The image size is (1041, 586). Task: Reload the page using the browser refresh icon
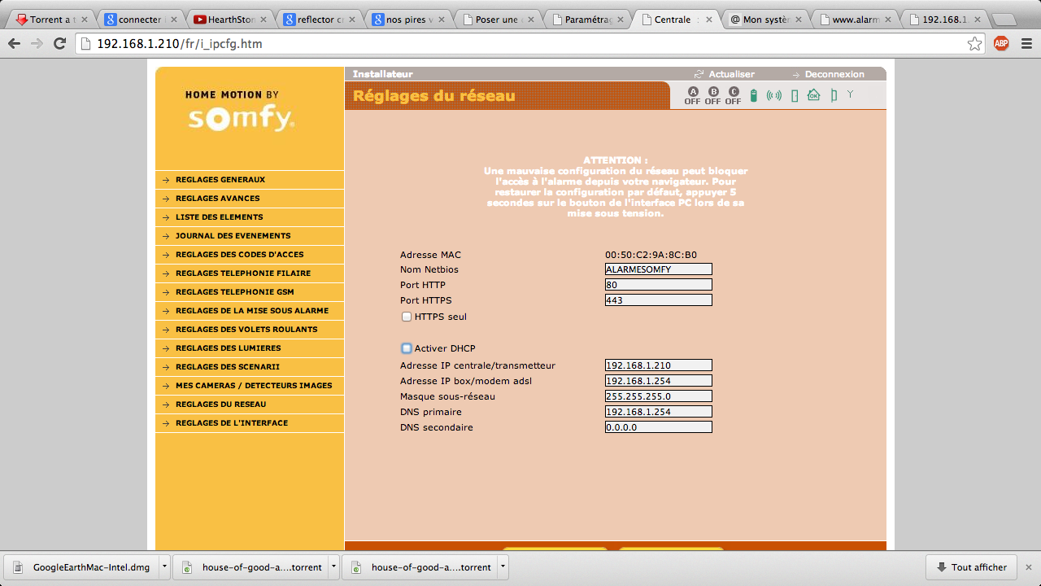click(x=59, y=44)
